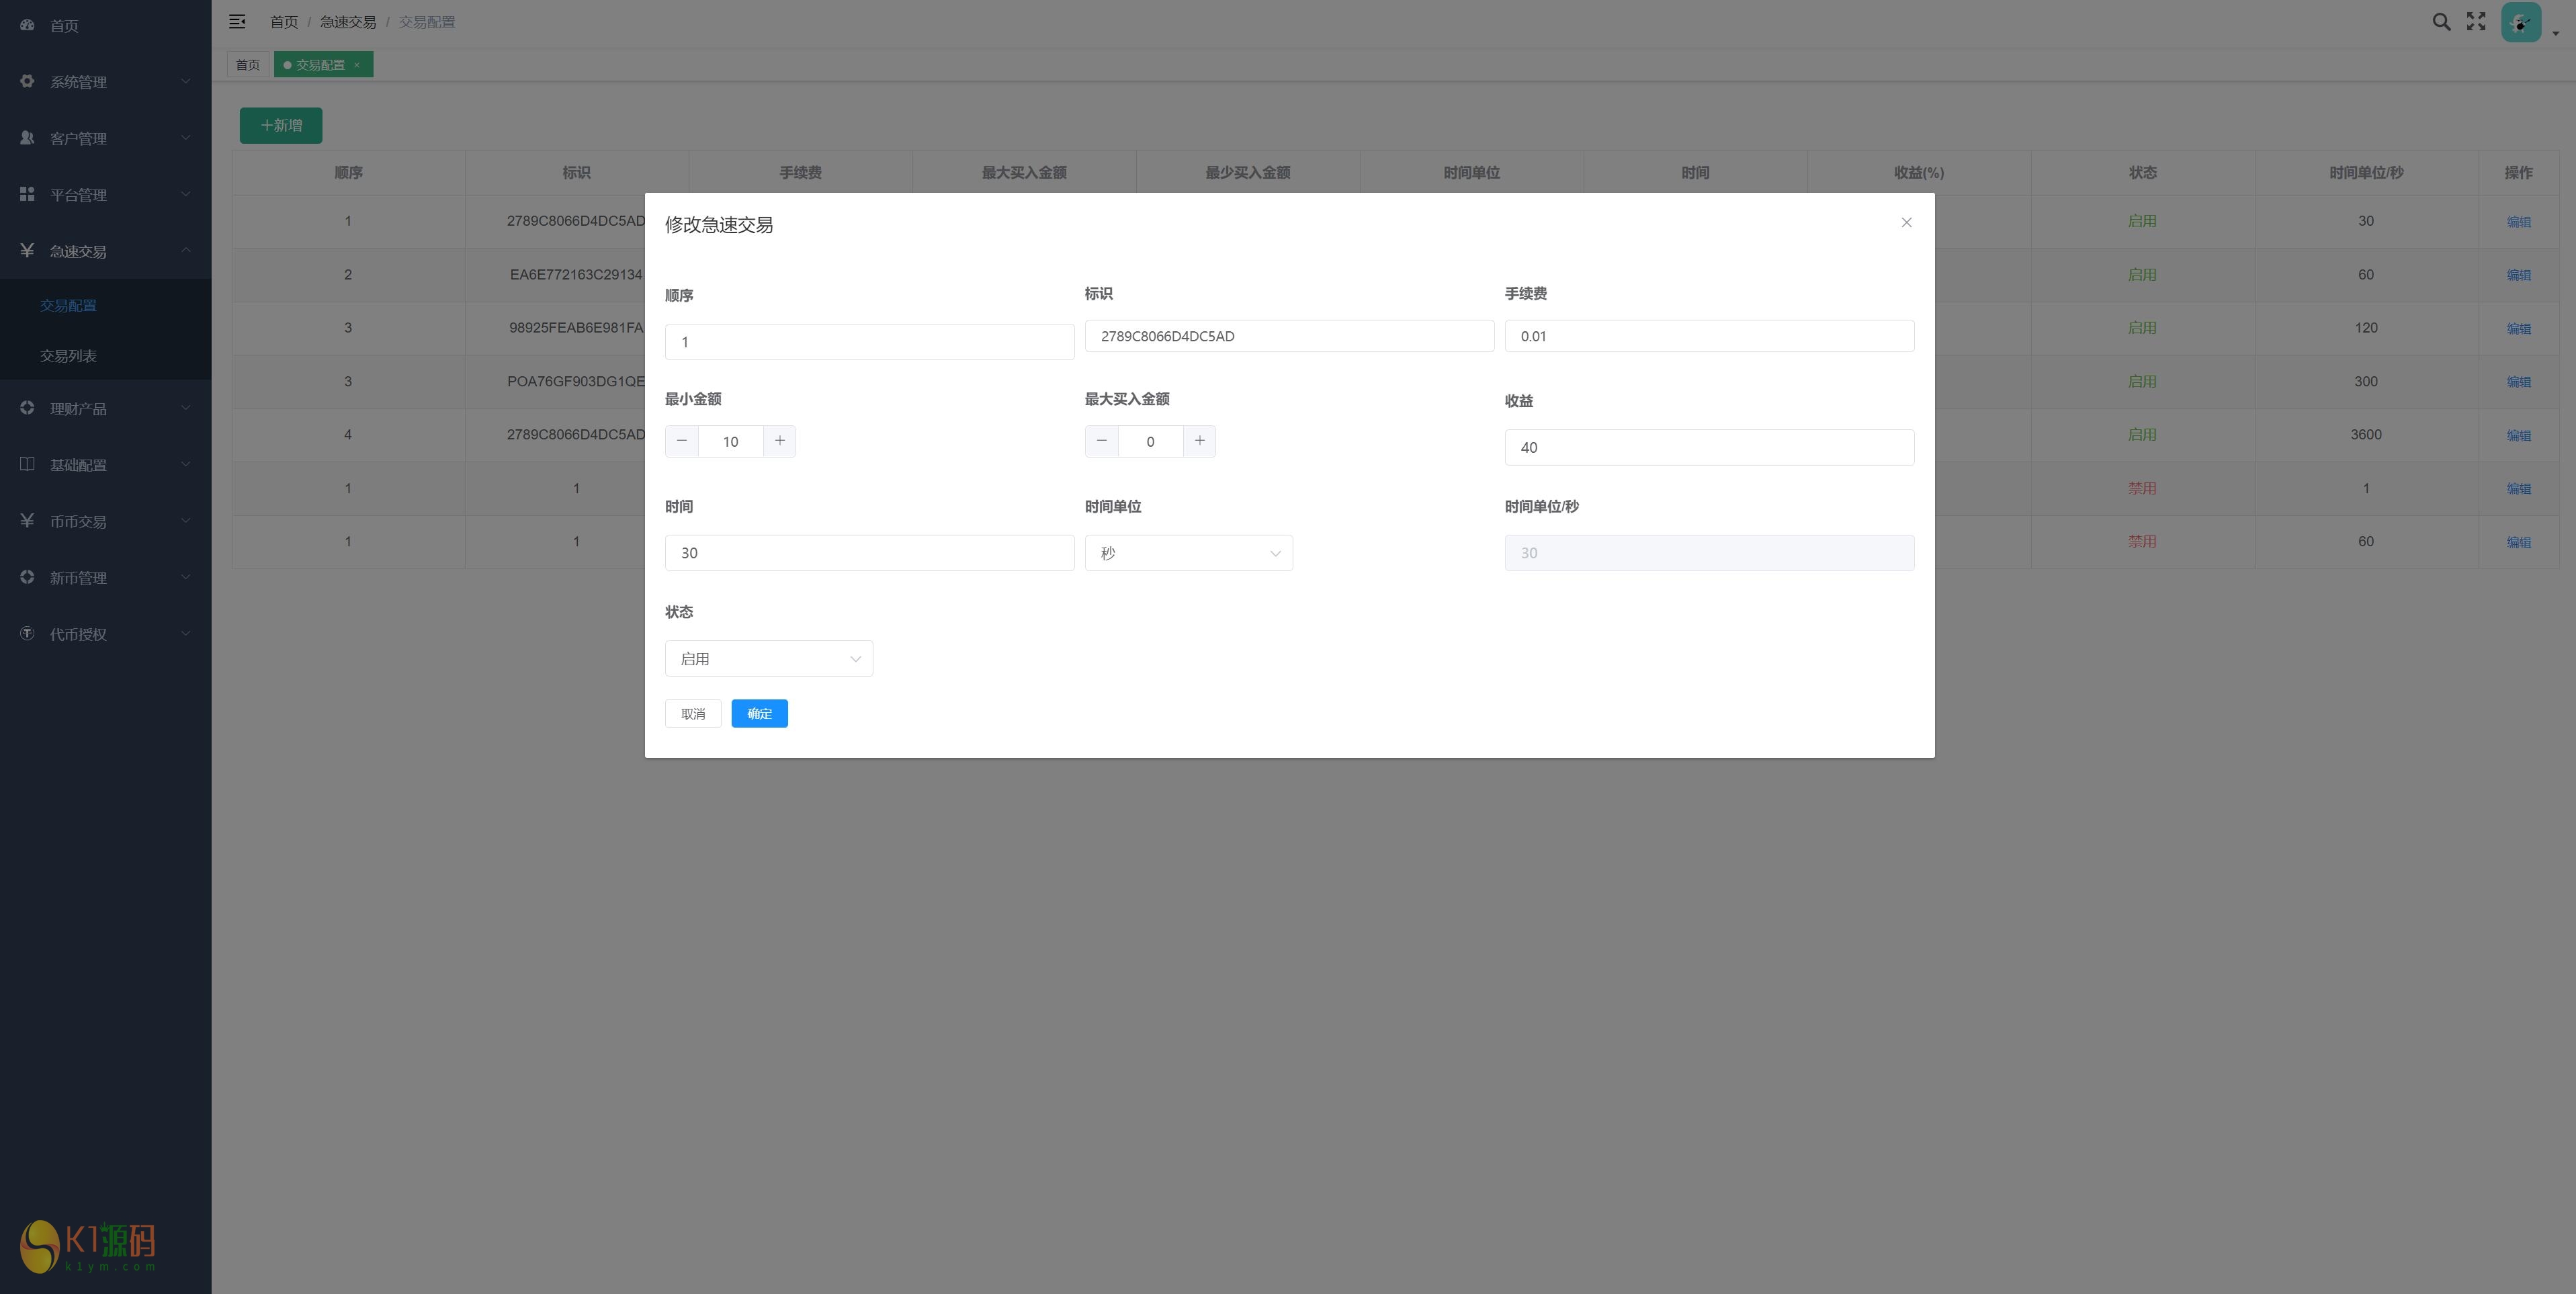This screenshot has height=1294, width=2576.
Task: Click the 手续费 input field
Action: pyautogui.click(x=1708, y=337)
